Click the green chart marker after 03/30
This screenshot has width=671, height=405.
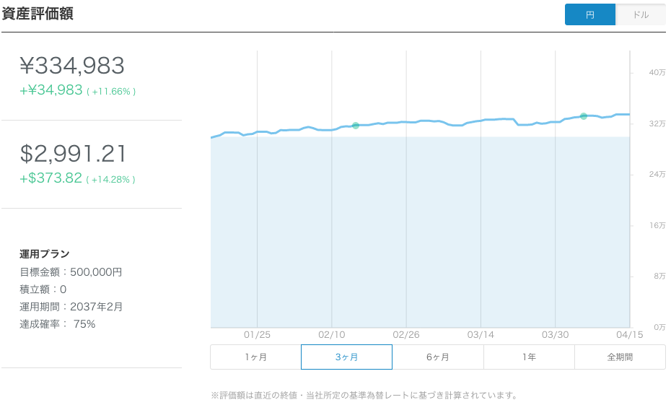click(x=584, y=116)
